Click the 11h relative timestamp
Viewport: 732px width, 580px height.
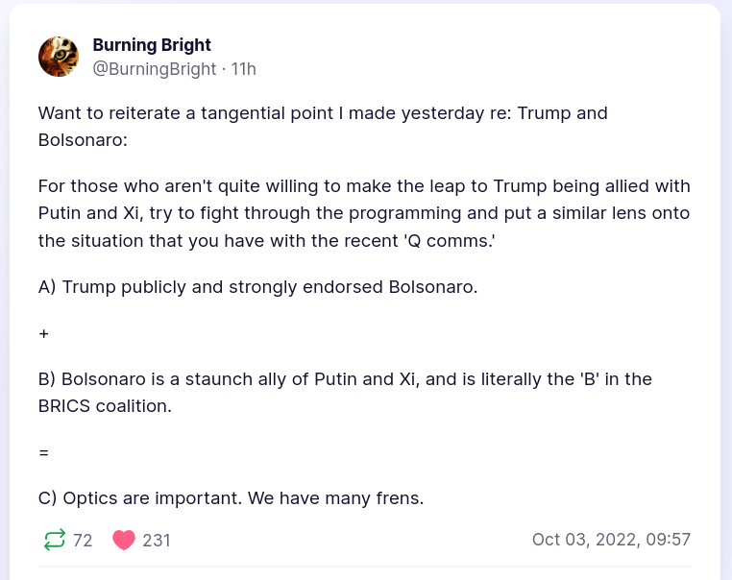[244, 69]
